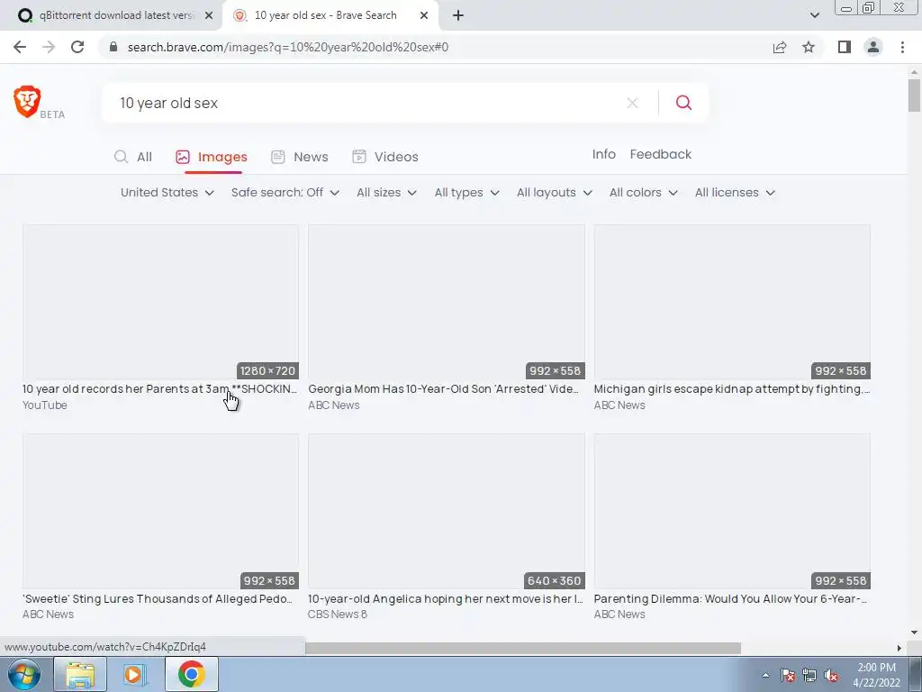Open the taskbar clock showing 2:00 PM
922x692 pixels.
point(877,675)
